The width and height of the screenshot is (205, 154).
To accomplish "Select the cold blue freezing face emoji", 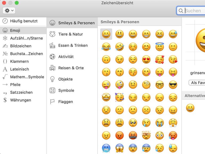I will click(106, 148).
